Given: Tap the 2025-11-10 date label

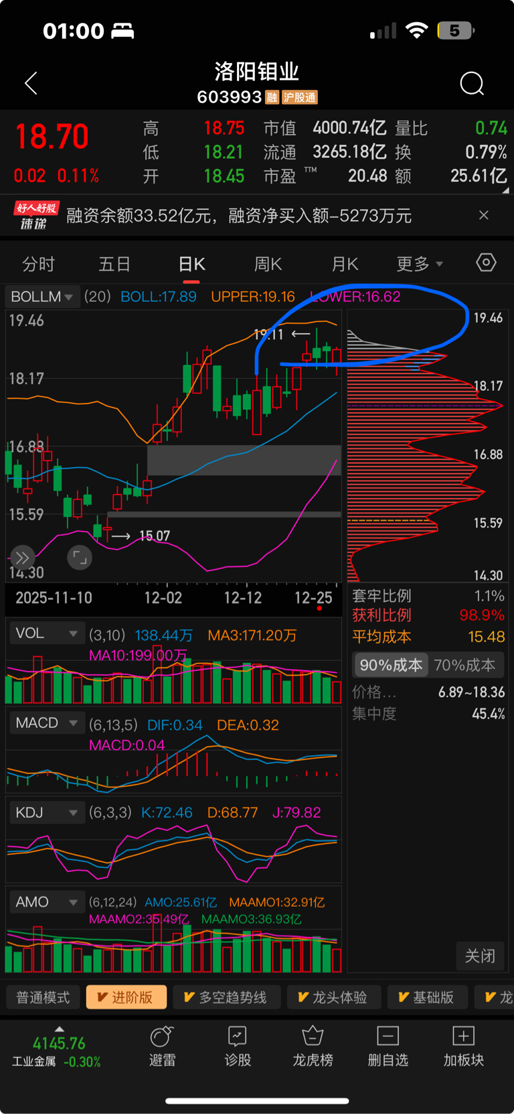Looking at the screenshot, I should tap(54, 597).
